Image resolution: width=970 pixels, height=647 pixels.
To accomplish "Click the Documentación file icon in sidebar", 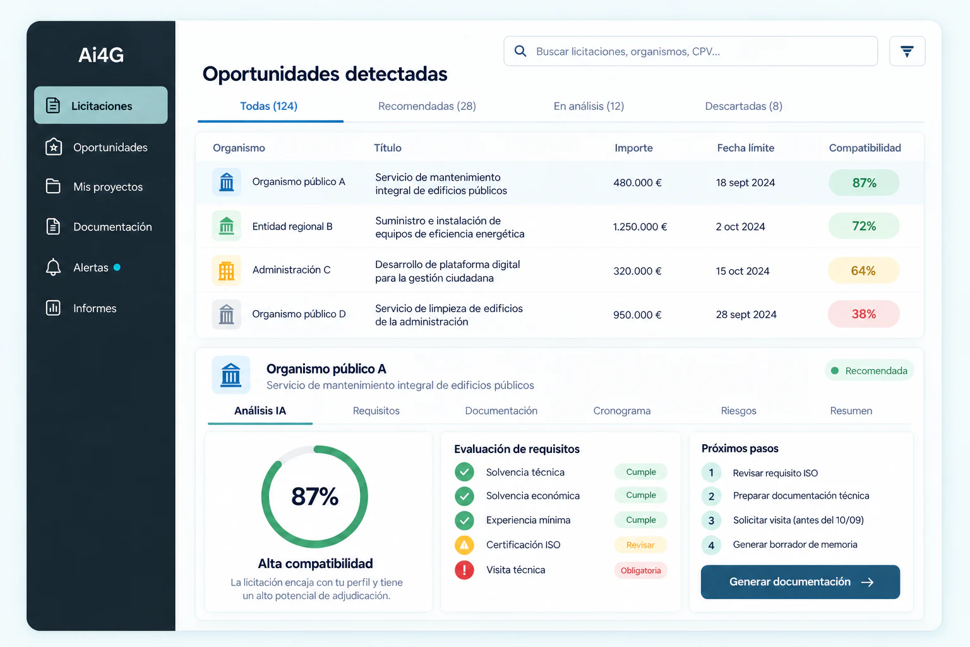I will coord(54,226).
